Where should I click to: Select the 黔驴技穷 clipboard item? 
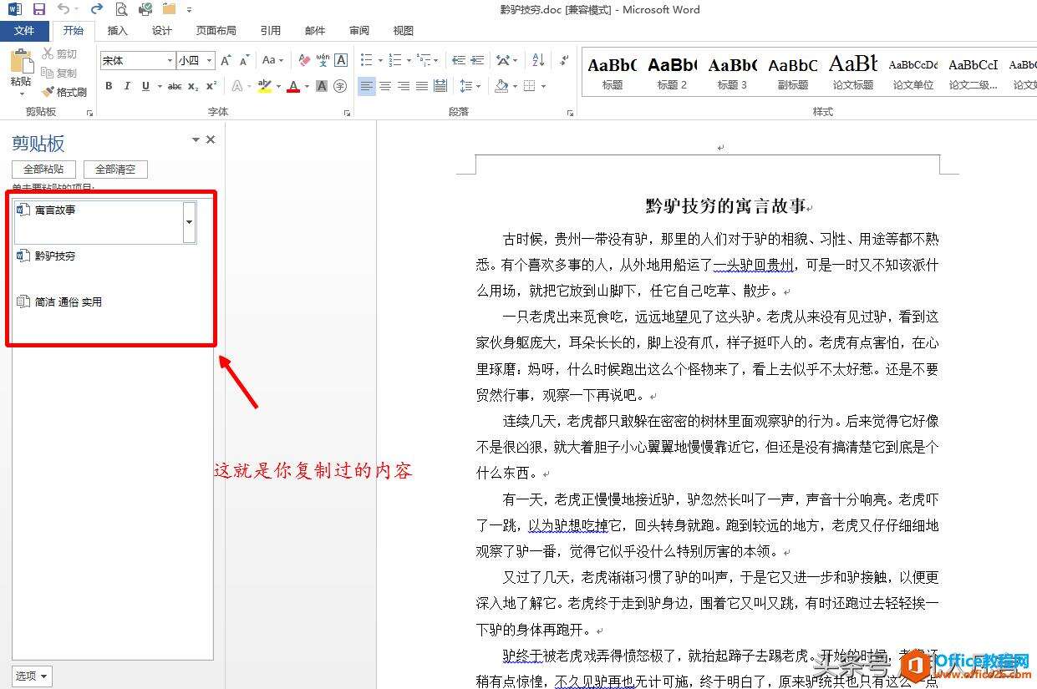pos(55,256)
